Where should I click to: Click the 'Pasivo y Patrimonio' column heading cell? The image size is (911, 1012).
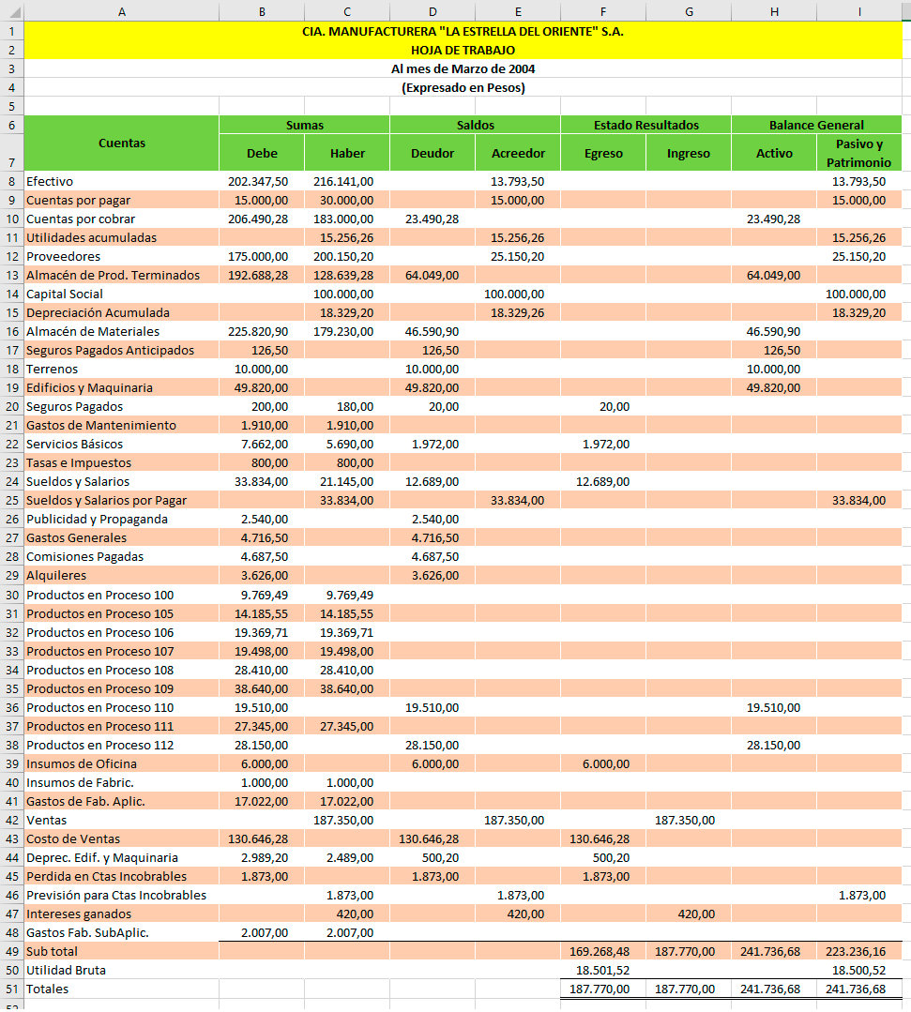pos(858,153)
